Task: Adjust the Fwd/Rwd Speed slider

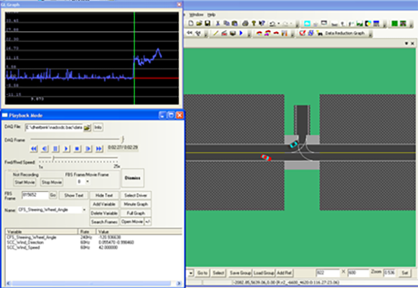Action: 53,158
